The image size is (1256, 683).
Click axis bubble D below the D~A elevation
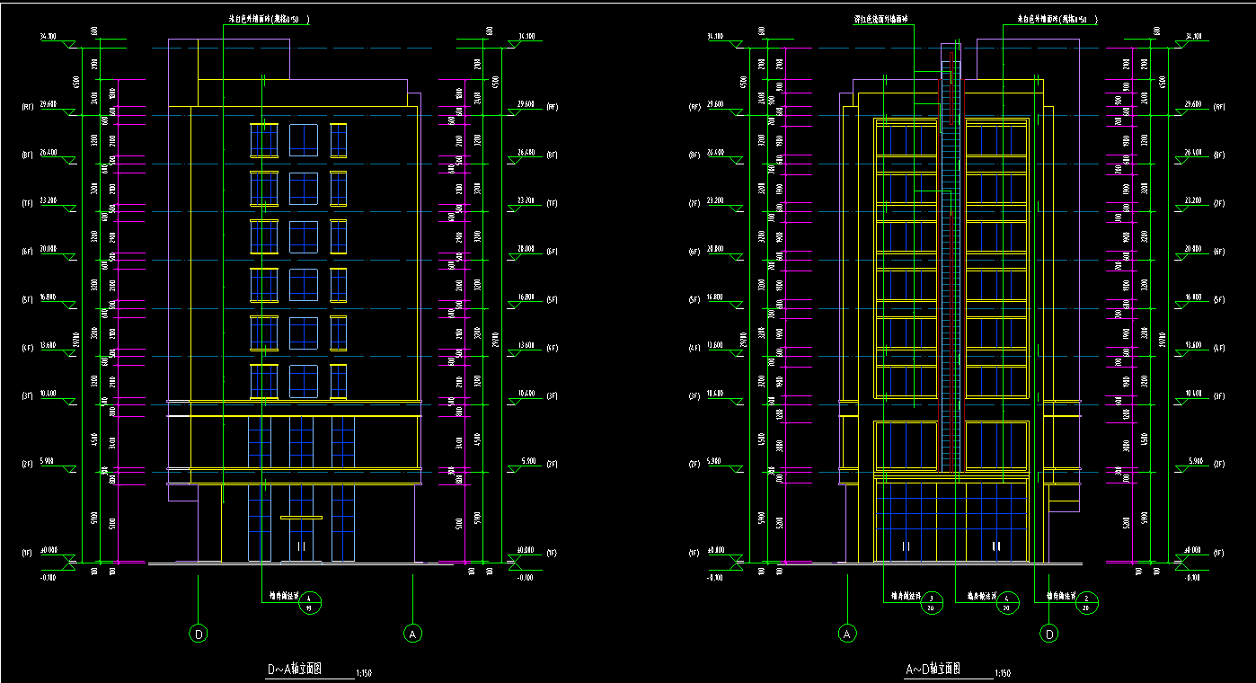click(199, 634)
